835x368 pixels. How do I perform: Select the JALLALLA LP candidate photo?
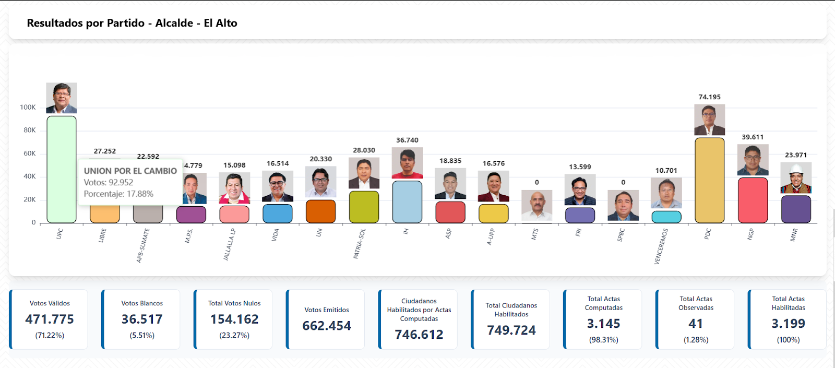[x=234, y=188]
